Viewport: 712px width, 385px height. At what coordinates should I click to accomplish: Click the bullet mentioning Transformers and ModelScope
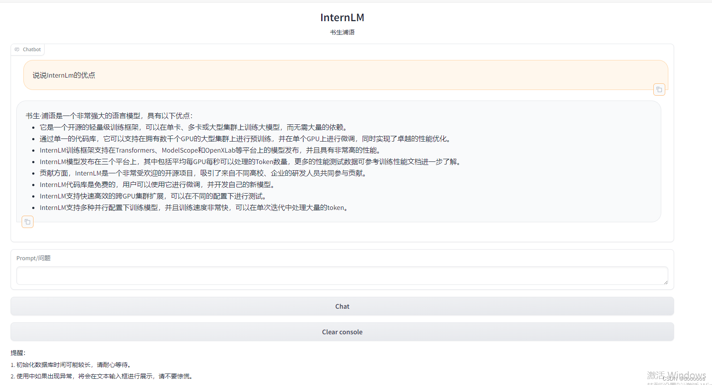(x=211, y=150)
